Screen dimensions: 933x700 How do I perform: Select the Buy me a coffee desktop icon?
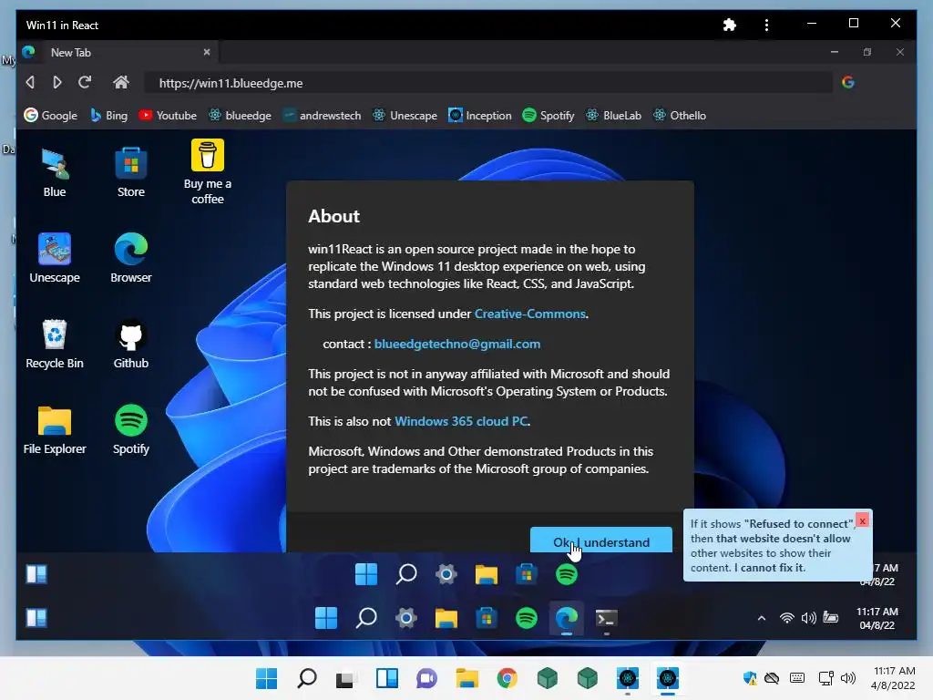click(208, 172)
